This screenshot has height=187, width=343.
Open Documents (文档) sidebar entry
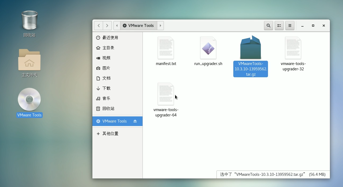point(117,78)
